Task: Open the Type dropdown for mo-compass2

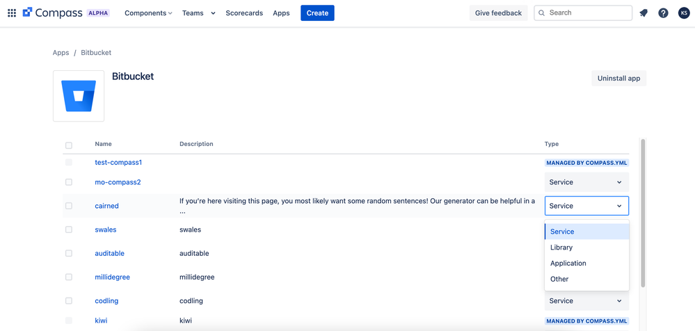Action: [x=586, y=182]
